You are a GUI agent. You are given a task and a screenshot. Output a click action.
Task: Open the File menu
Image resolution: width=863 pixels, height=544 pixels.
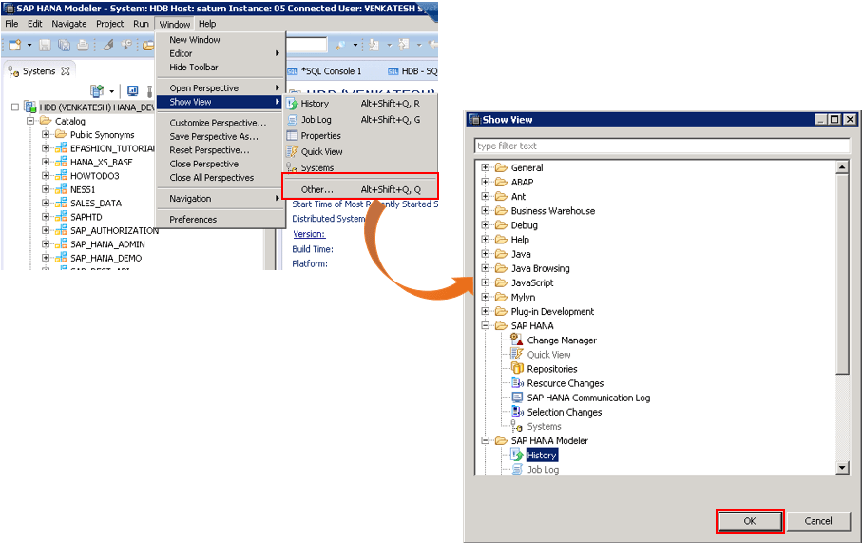pos(11,24)
